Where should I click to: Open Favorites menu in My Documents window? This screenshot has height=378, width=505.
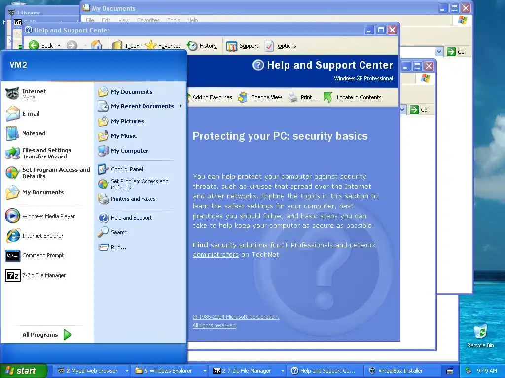point(148,20)
